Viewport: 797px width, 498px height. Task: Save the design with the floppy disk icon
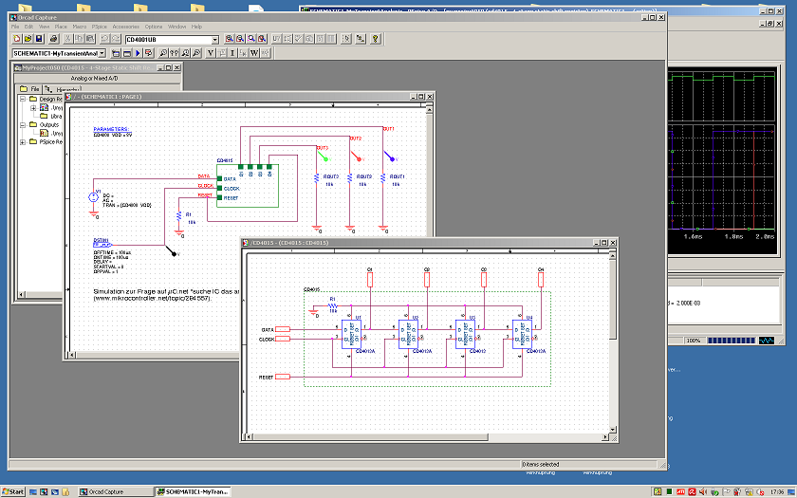click(39, 39)
